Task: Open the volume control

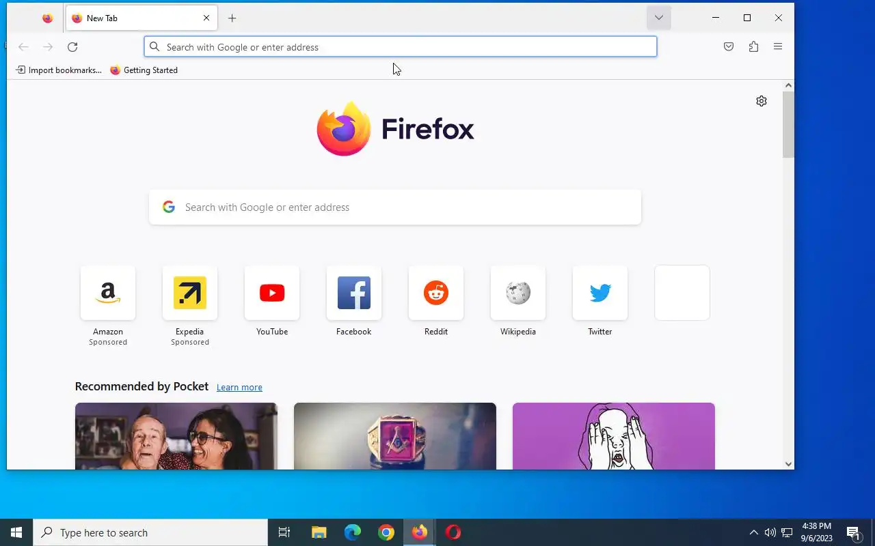Action: (x=770, y=532)
